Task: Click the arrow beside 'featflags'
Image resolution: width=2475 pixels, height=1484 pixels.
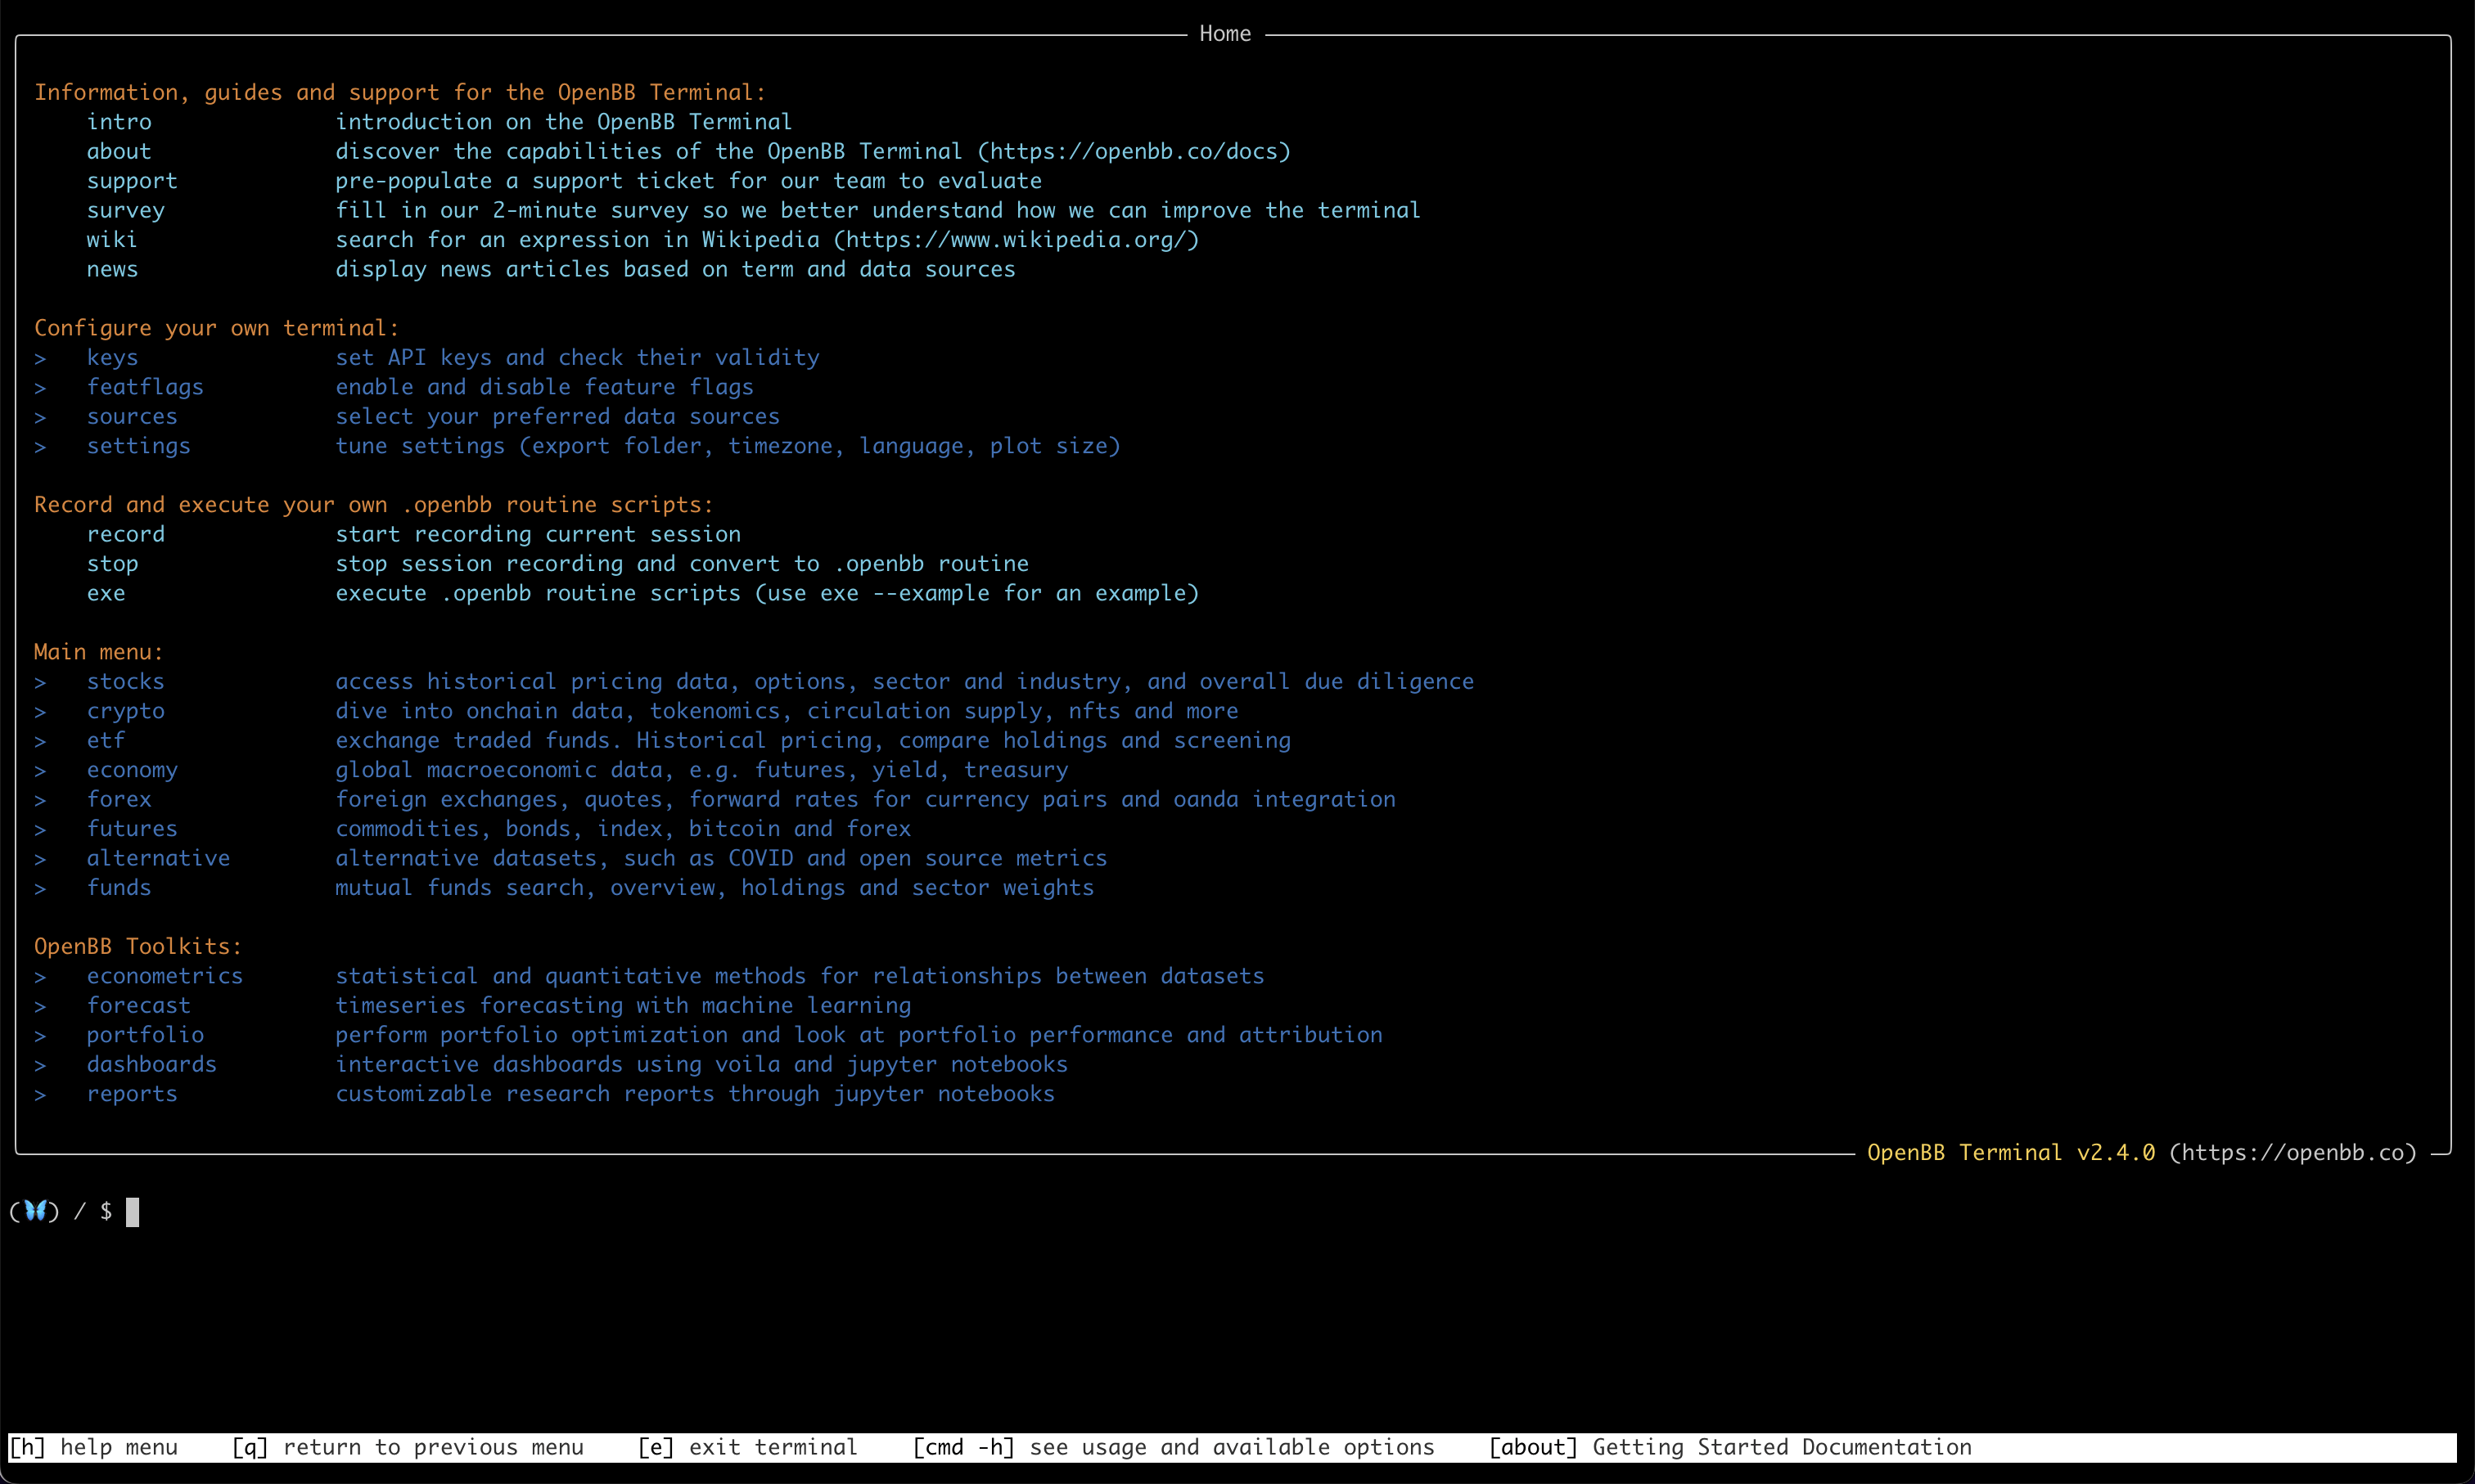Action: [40, 387]
